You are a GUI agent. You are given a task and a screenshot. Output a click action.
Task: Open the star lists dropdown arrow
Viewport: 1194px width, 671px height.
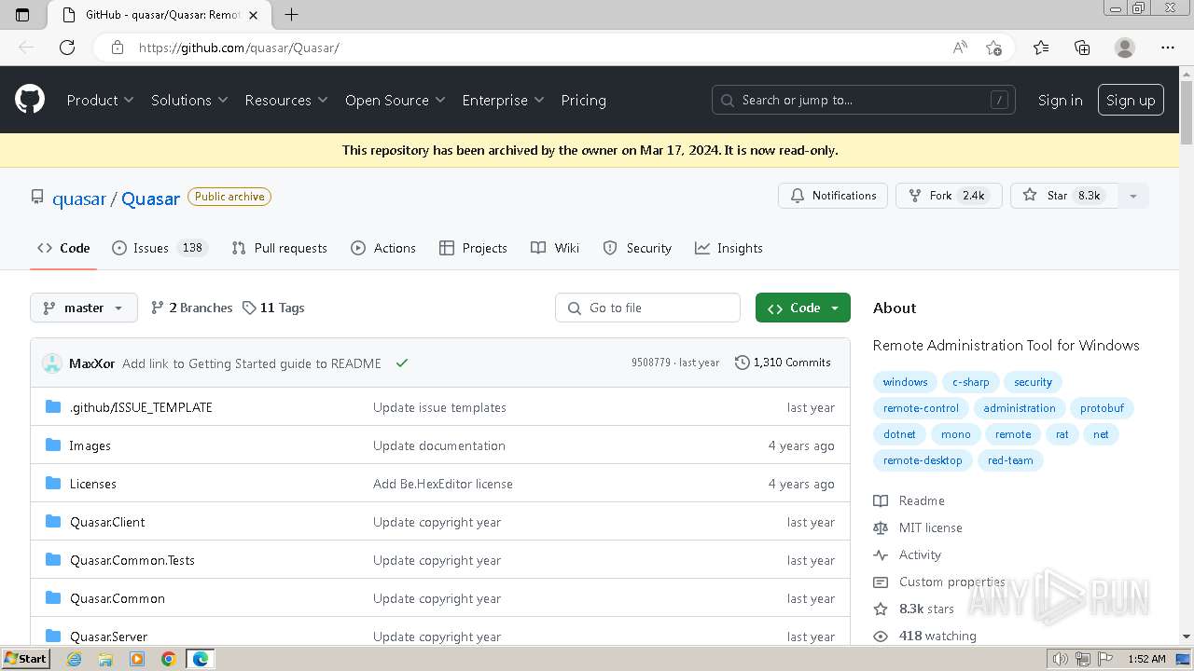(1133, 196)
